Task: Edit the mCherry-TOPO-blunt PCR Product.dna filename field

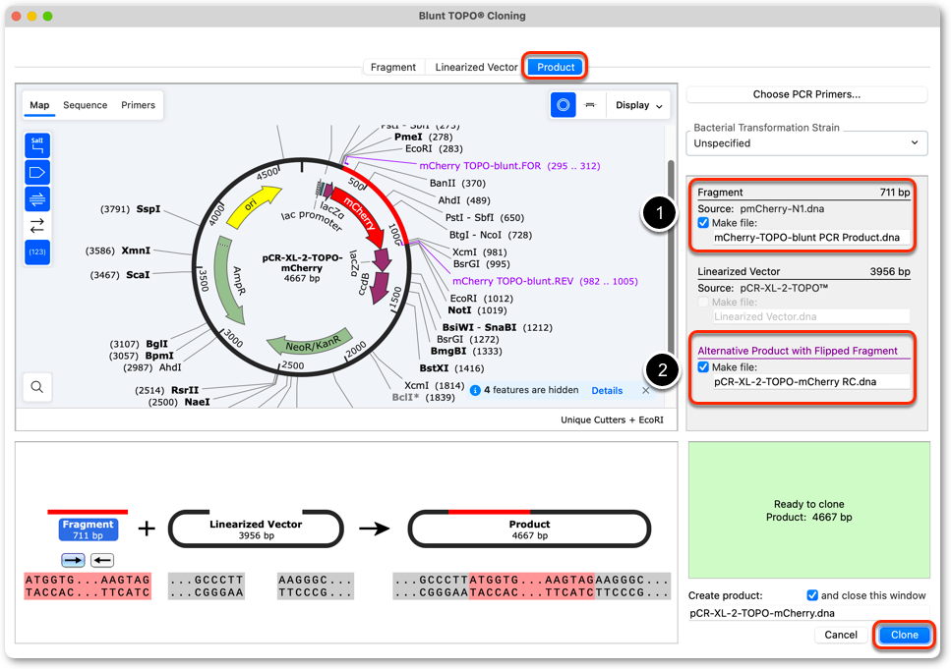Action: point(811,238)
